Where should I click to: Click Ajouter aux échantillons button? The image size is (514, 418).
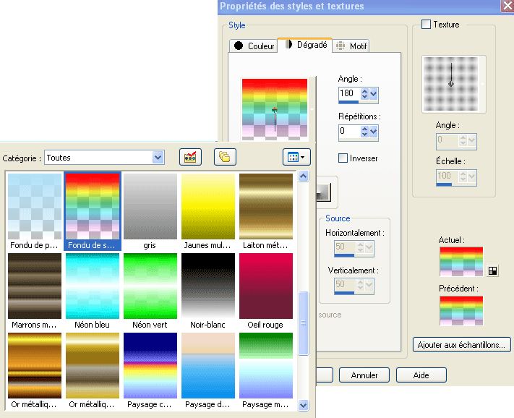[463, 345]
